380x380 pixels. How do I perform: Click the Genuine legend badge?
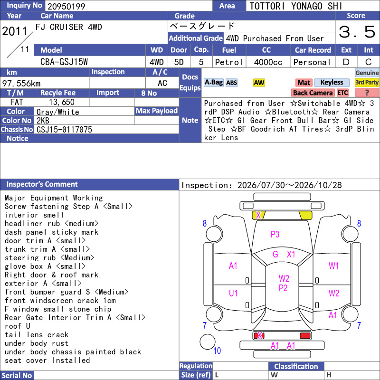pos(367,73)
